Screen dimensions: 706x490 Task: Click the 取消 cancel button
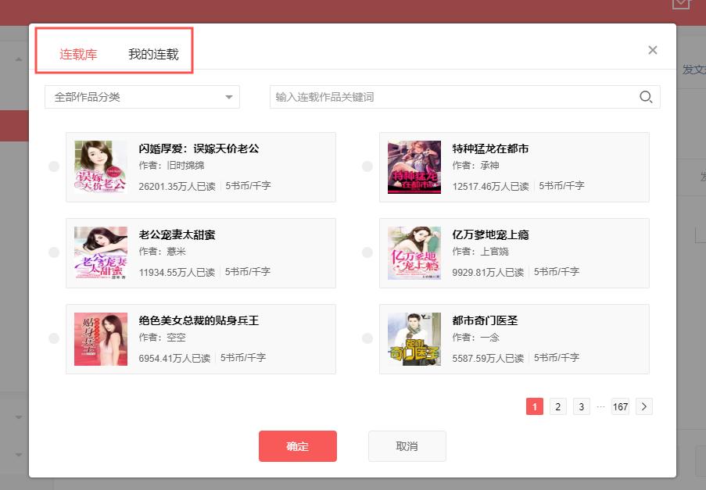point(407,446)
